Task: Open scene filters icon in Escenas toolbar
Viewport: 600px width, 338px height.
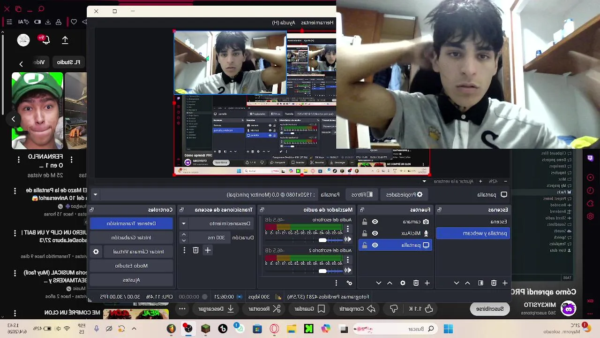Action: click(x=480, y=283)
